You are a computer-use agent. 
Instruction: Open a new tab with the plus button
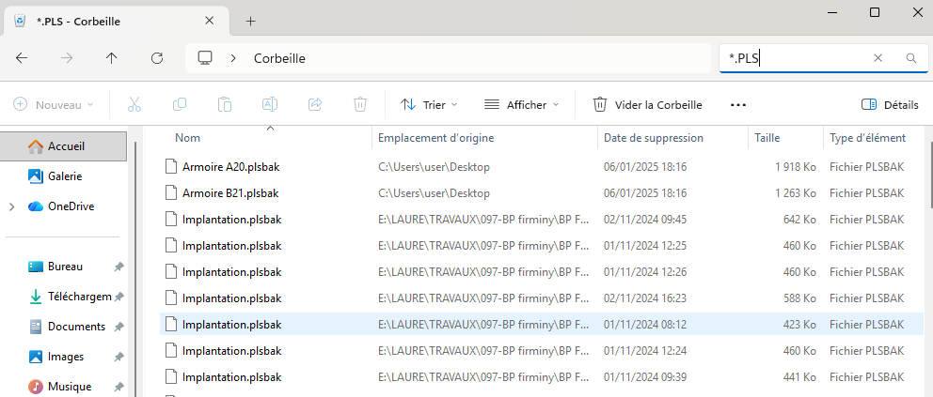pyautogui.click(x=251, y=22)
